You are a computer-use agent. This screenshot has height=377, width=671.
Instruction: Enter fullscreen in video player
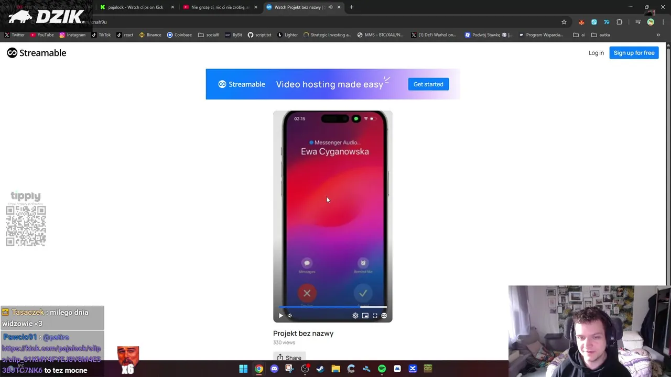[x=375, y=315]
